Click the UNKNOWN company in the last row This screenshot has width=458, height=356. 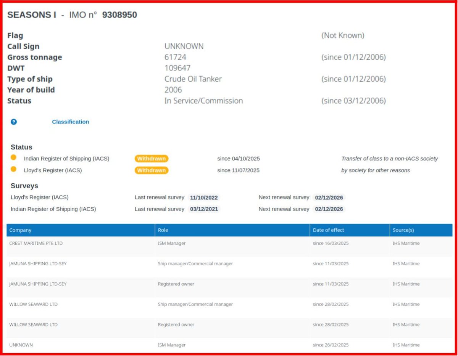21,345
